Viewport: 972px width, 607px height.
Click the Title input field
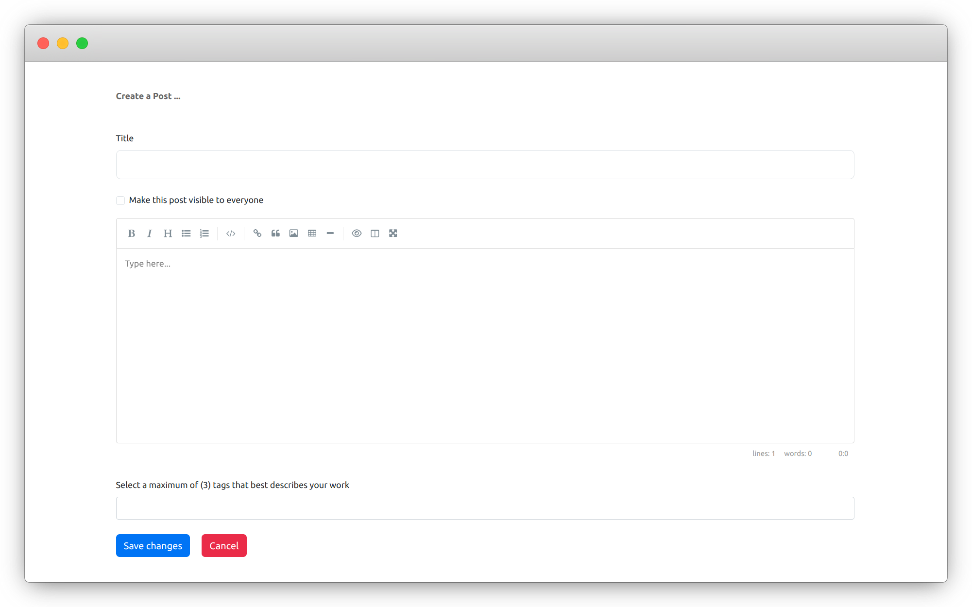tap(485, 165)
